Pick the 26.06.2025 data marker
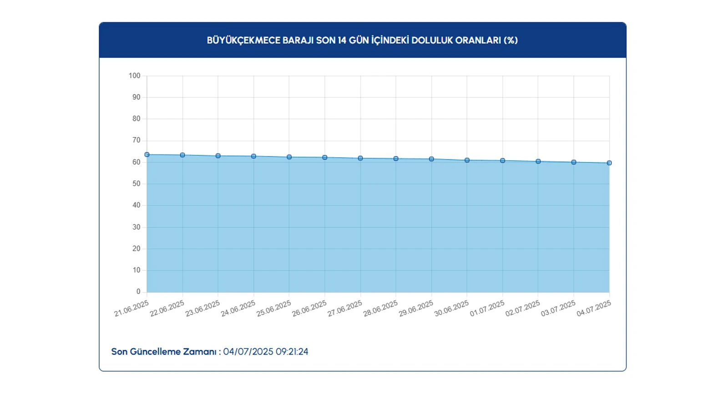This screenshot has width=728, height=409. point(325,158)
